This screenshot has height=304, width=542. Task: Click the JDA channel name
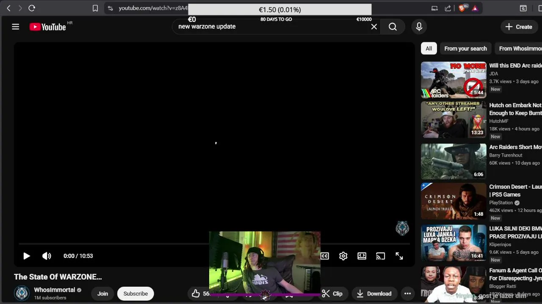click(494, 73)
